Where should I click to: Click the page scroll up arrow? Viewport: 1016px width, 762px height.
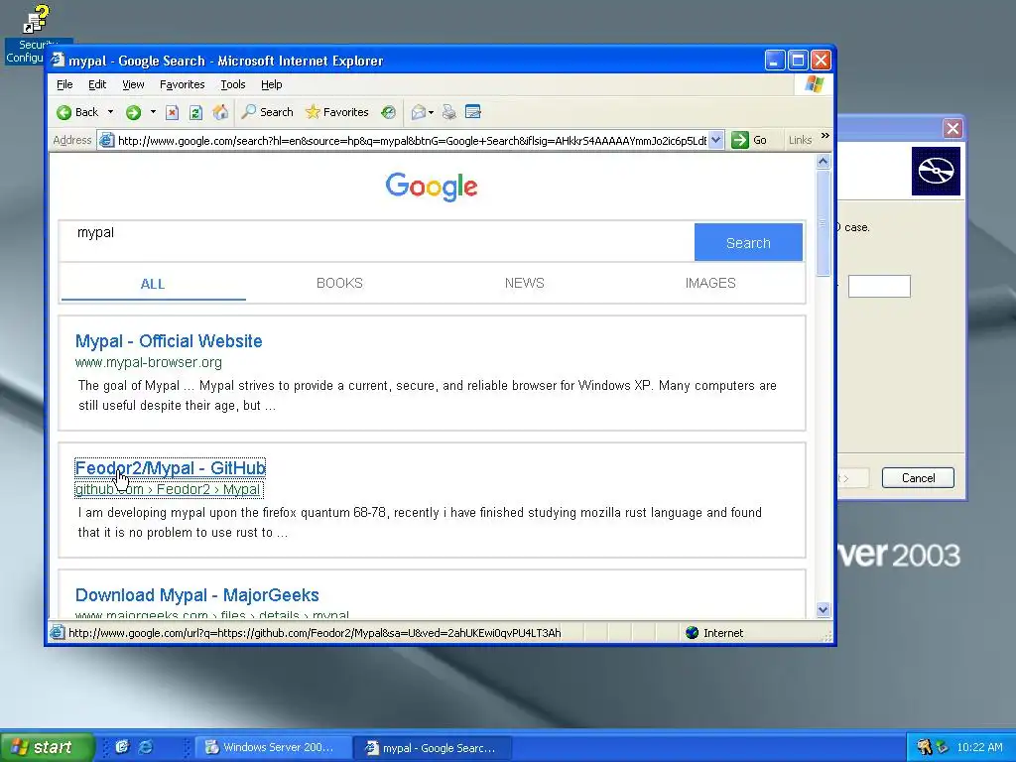coord(823,162)
